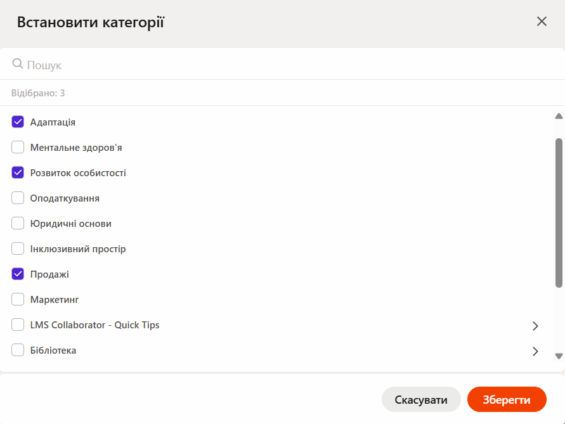Select the Маркетинг checkbox
This screenshot has width=565, height=424.
(18, 299)
